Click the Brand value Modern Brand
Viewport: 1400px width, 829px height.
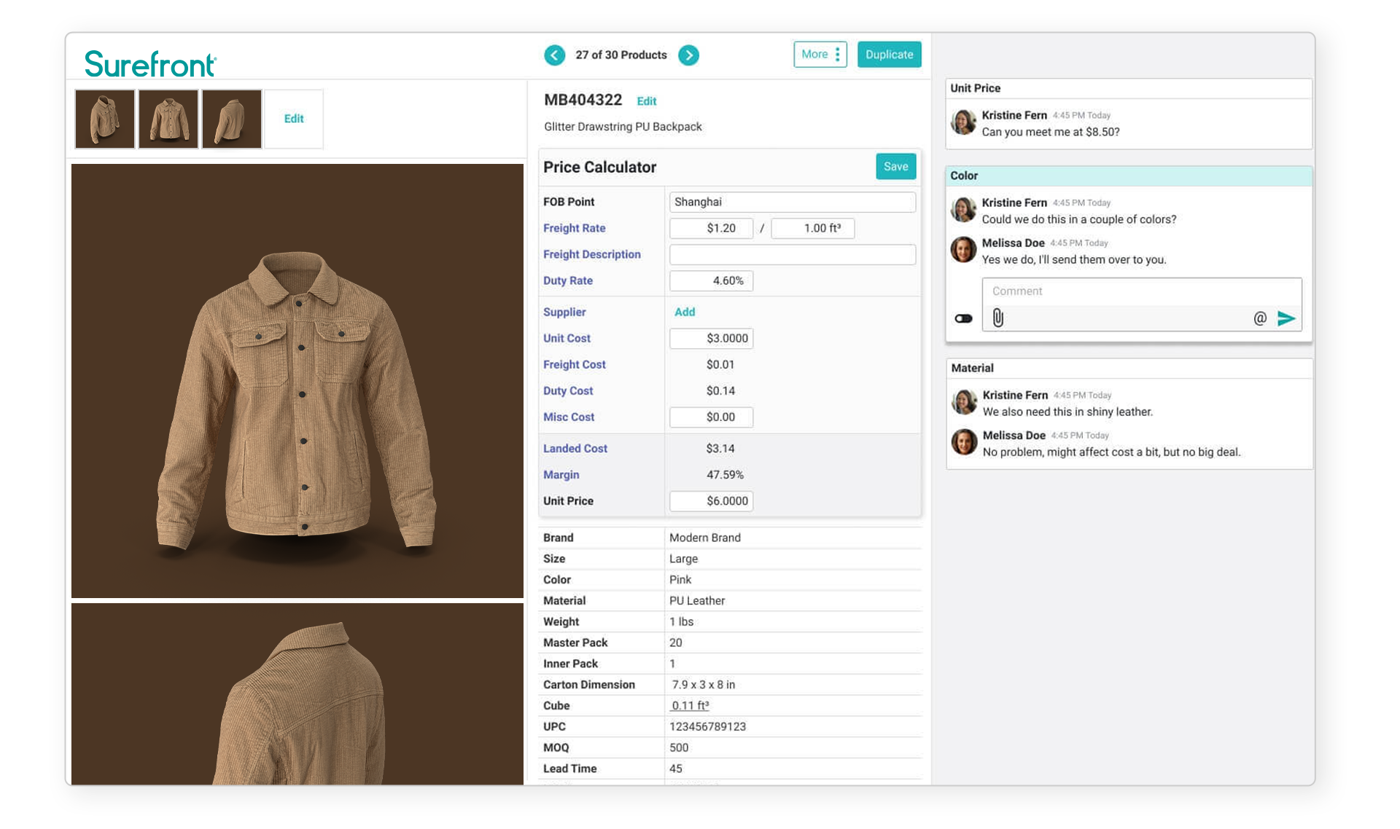click(705, 538)
